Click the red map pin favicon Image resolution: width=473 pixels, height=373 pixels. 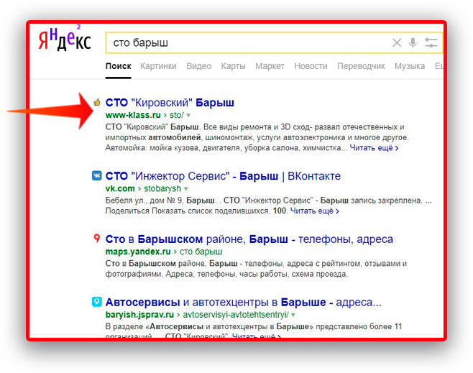pyautogui.click(x=97, y=239)
